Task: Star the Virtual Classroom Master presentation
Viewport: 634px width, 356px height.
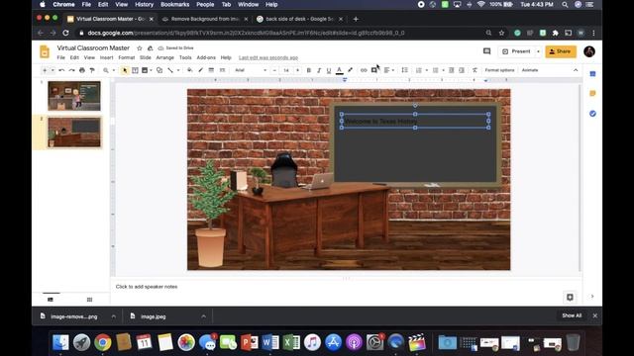Action: 140,48
